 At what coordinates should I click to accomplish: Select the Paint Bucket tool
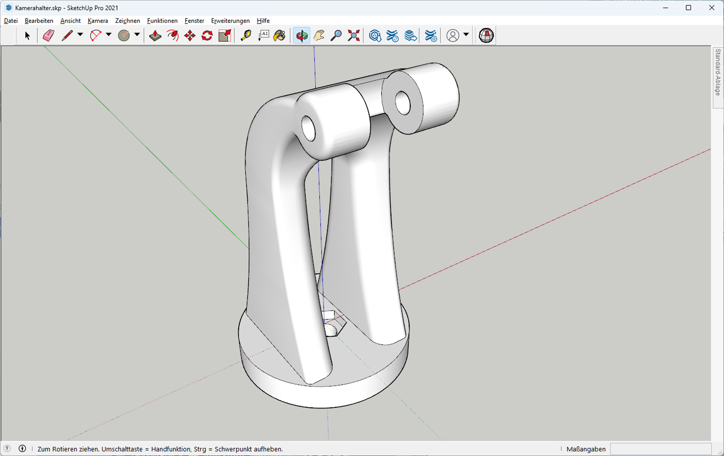coord(279,36)
